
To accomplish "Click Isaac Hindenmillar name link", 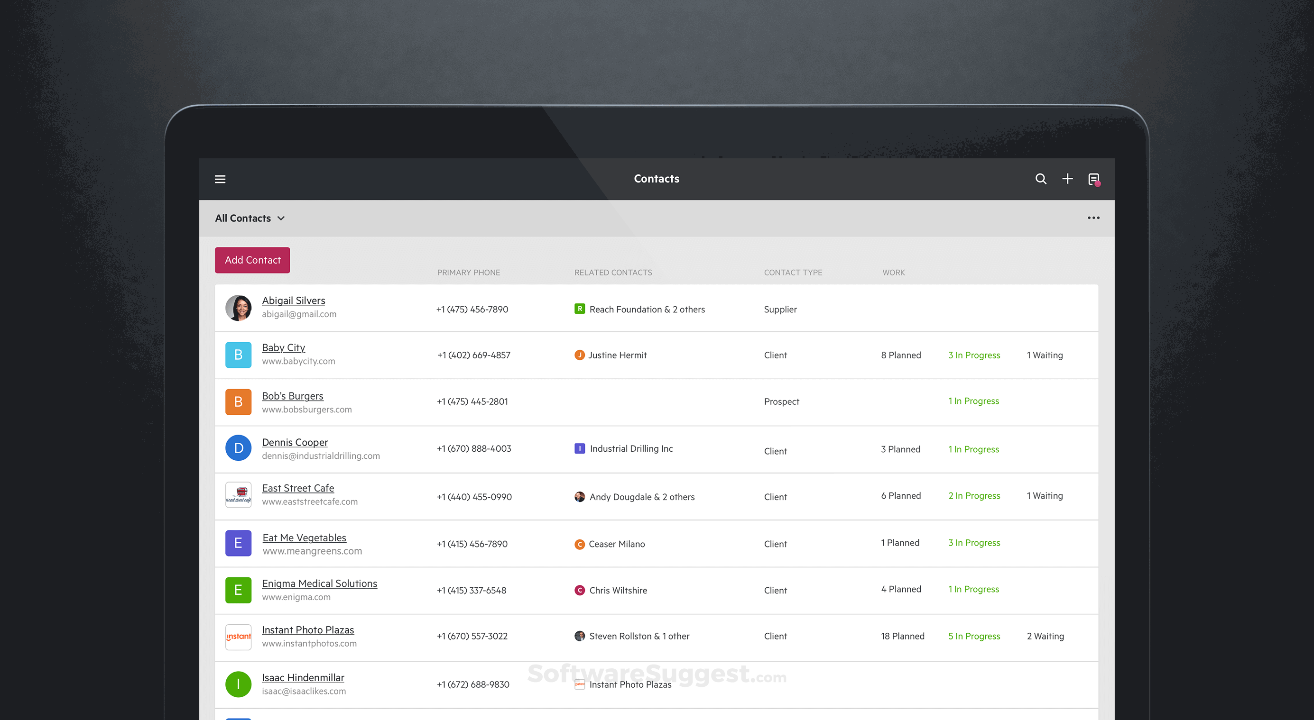I will point(303,678).
